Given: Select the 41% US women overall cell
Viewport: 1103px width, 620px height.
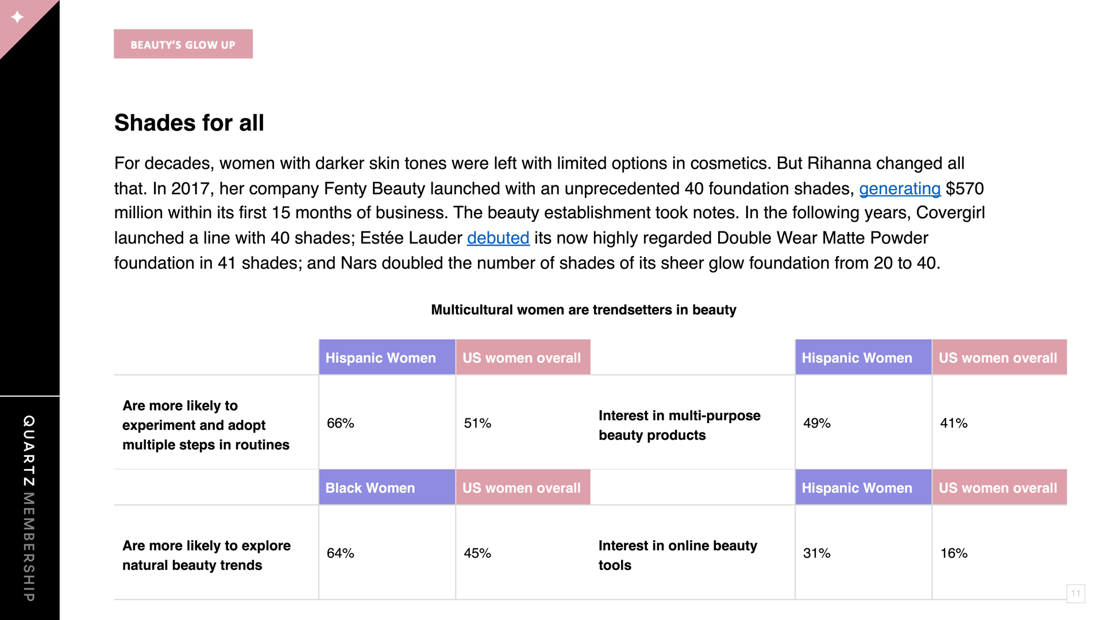Looking at the screenshot, I should 1000,423.
